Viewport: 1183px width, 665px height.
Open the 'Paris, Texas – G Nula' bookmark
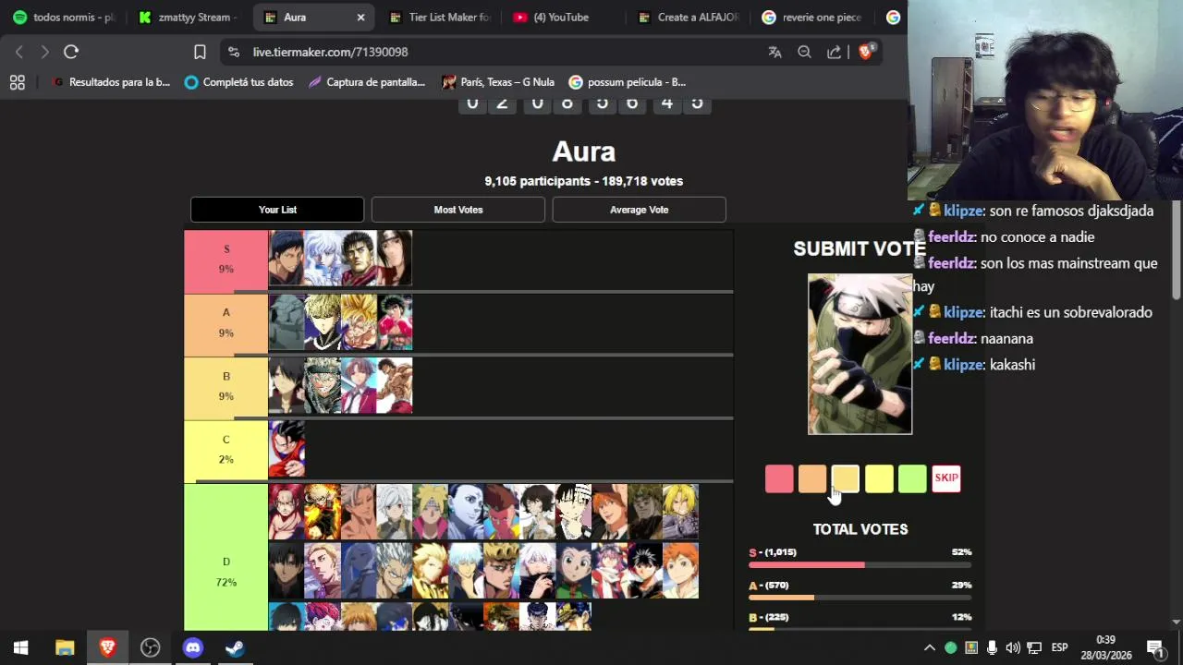tap(498, 82)
